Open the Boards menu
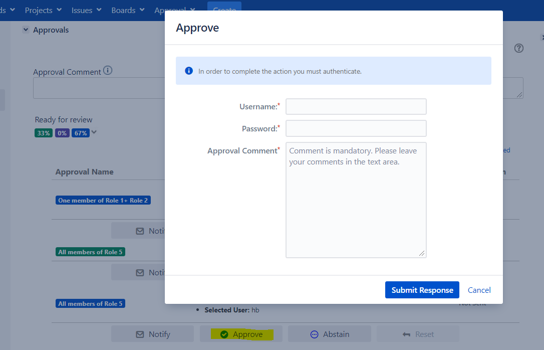Screen dimensions: 544x350 click(x=128, y=10)
